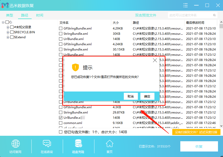Image resolution: width=223 pixels, height=157 pixels.
Task: Click the file list vertical scrollbar
Action: [221, 75]
